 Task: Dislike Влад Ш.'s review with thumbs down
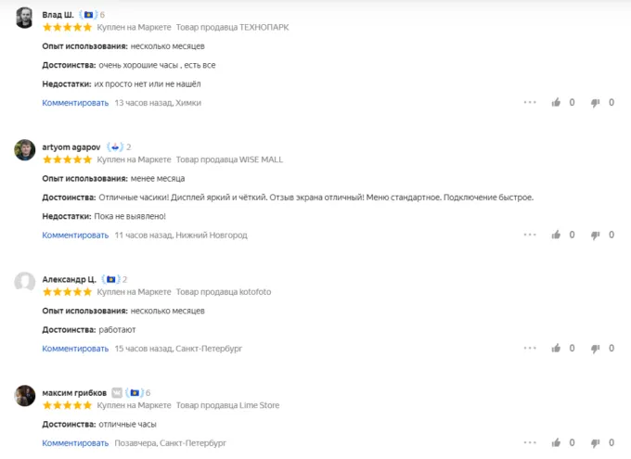click(596, 103)
